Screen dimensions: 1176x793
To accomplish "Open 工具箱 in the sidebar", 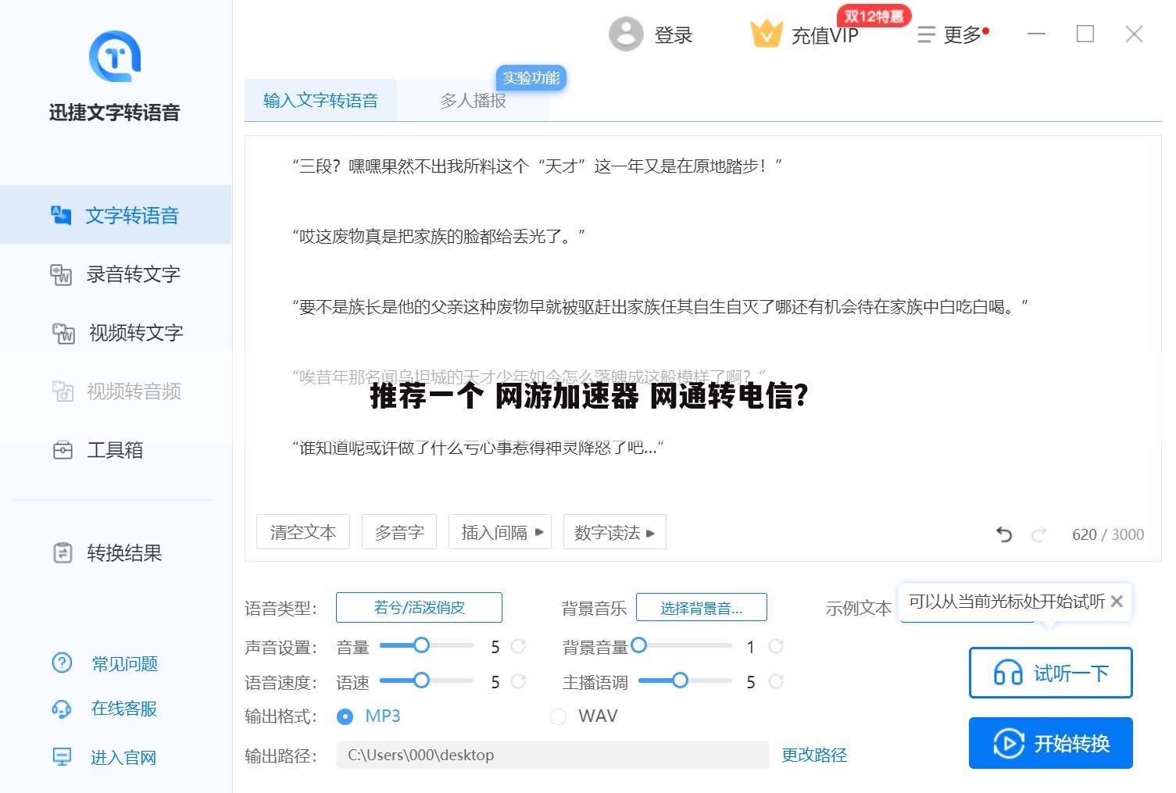I will pyautogui.click(x=116, y=450).
